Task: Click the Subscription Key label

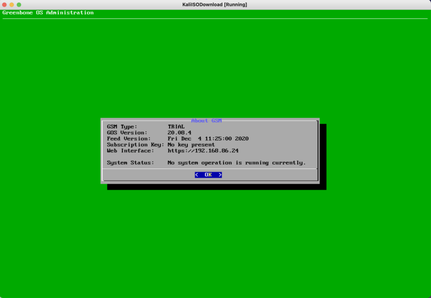Action: [x=136, y=145]
